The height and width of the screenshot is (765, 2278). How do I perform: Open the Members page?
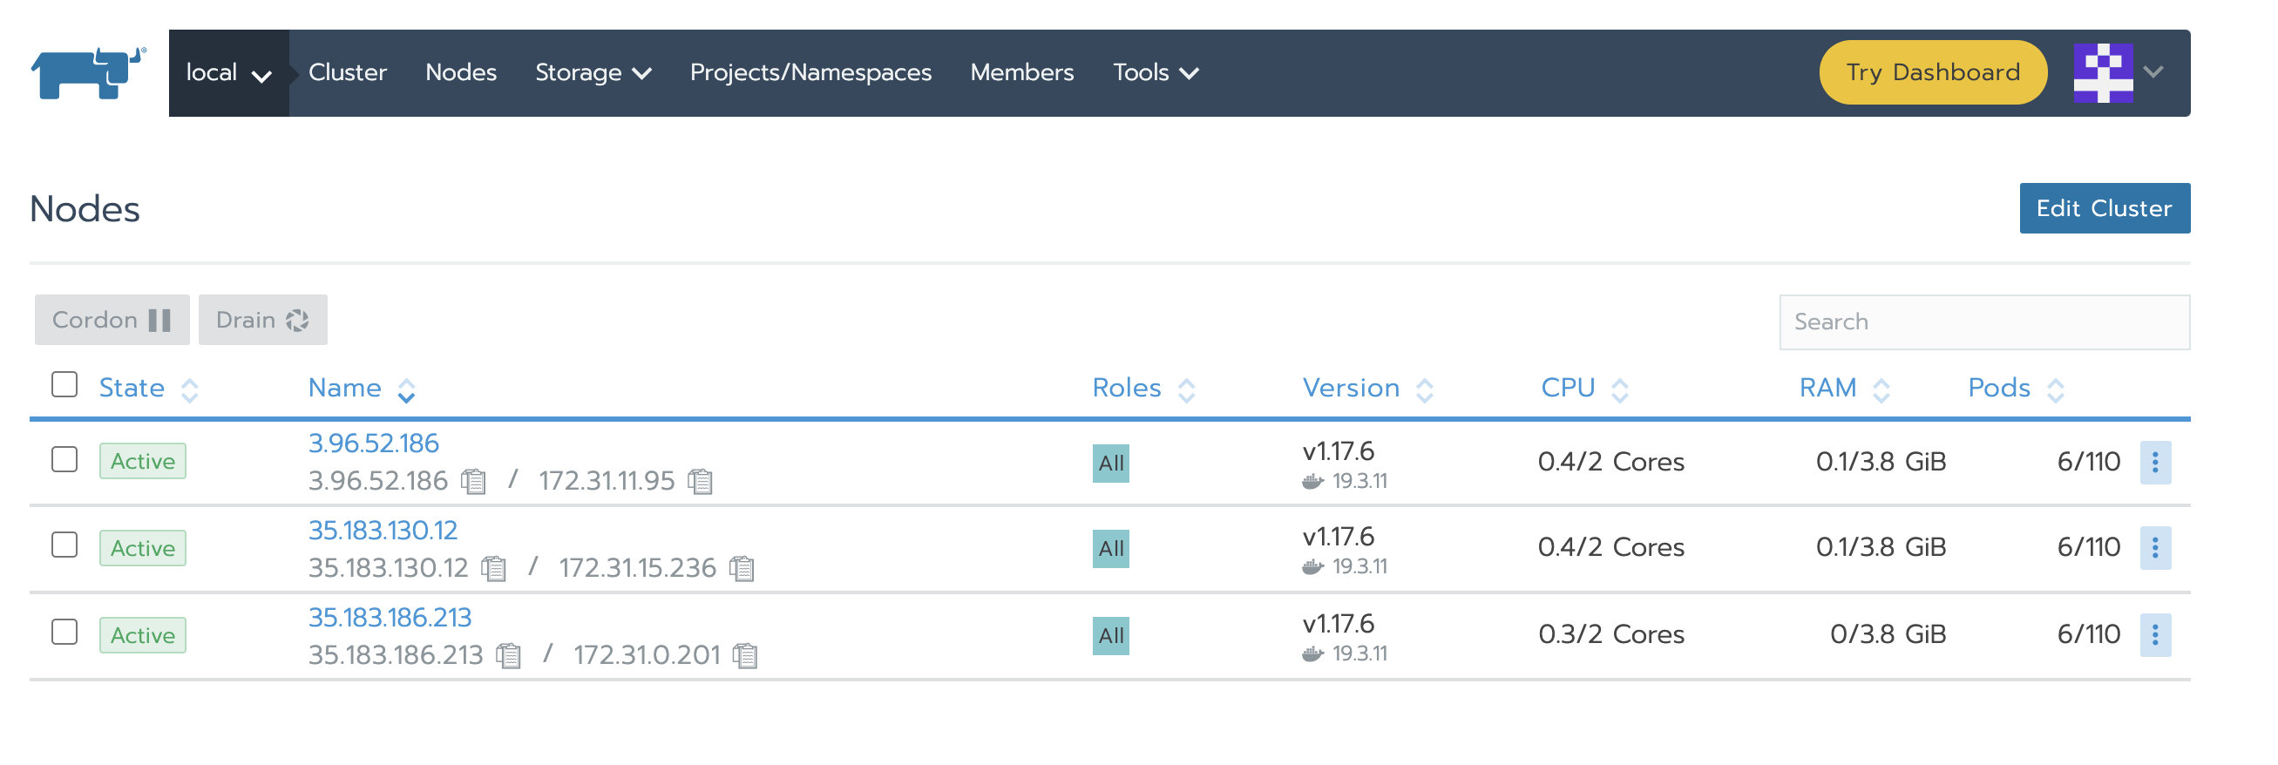tap(1022, 72)
